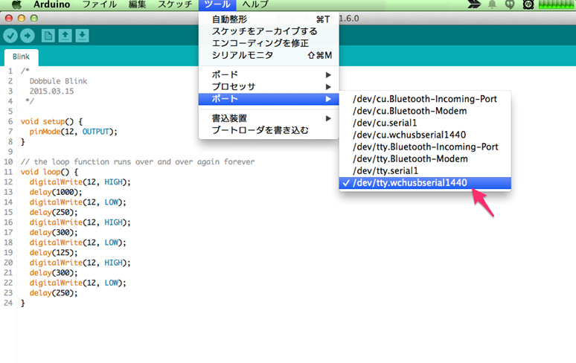Click the Save sketch (down arrow) icon
Viewport: 576px width, 363px height.
83,36
